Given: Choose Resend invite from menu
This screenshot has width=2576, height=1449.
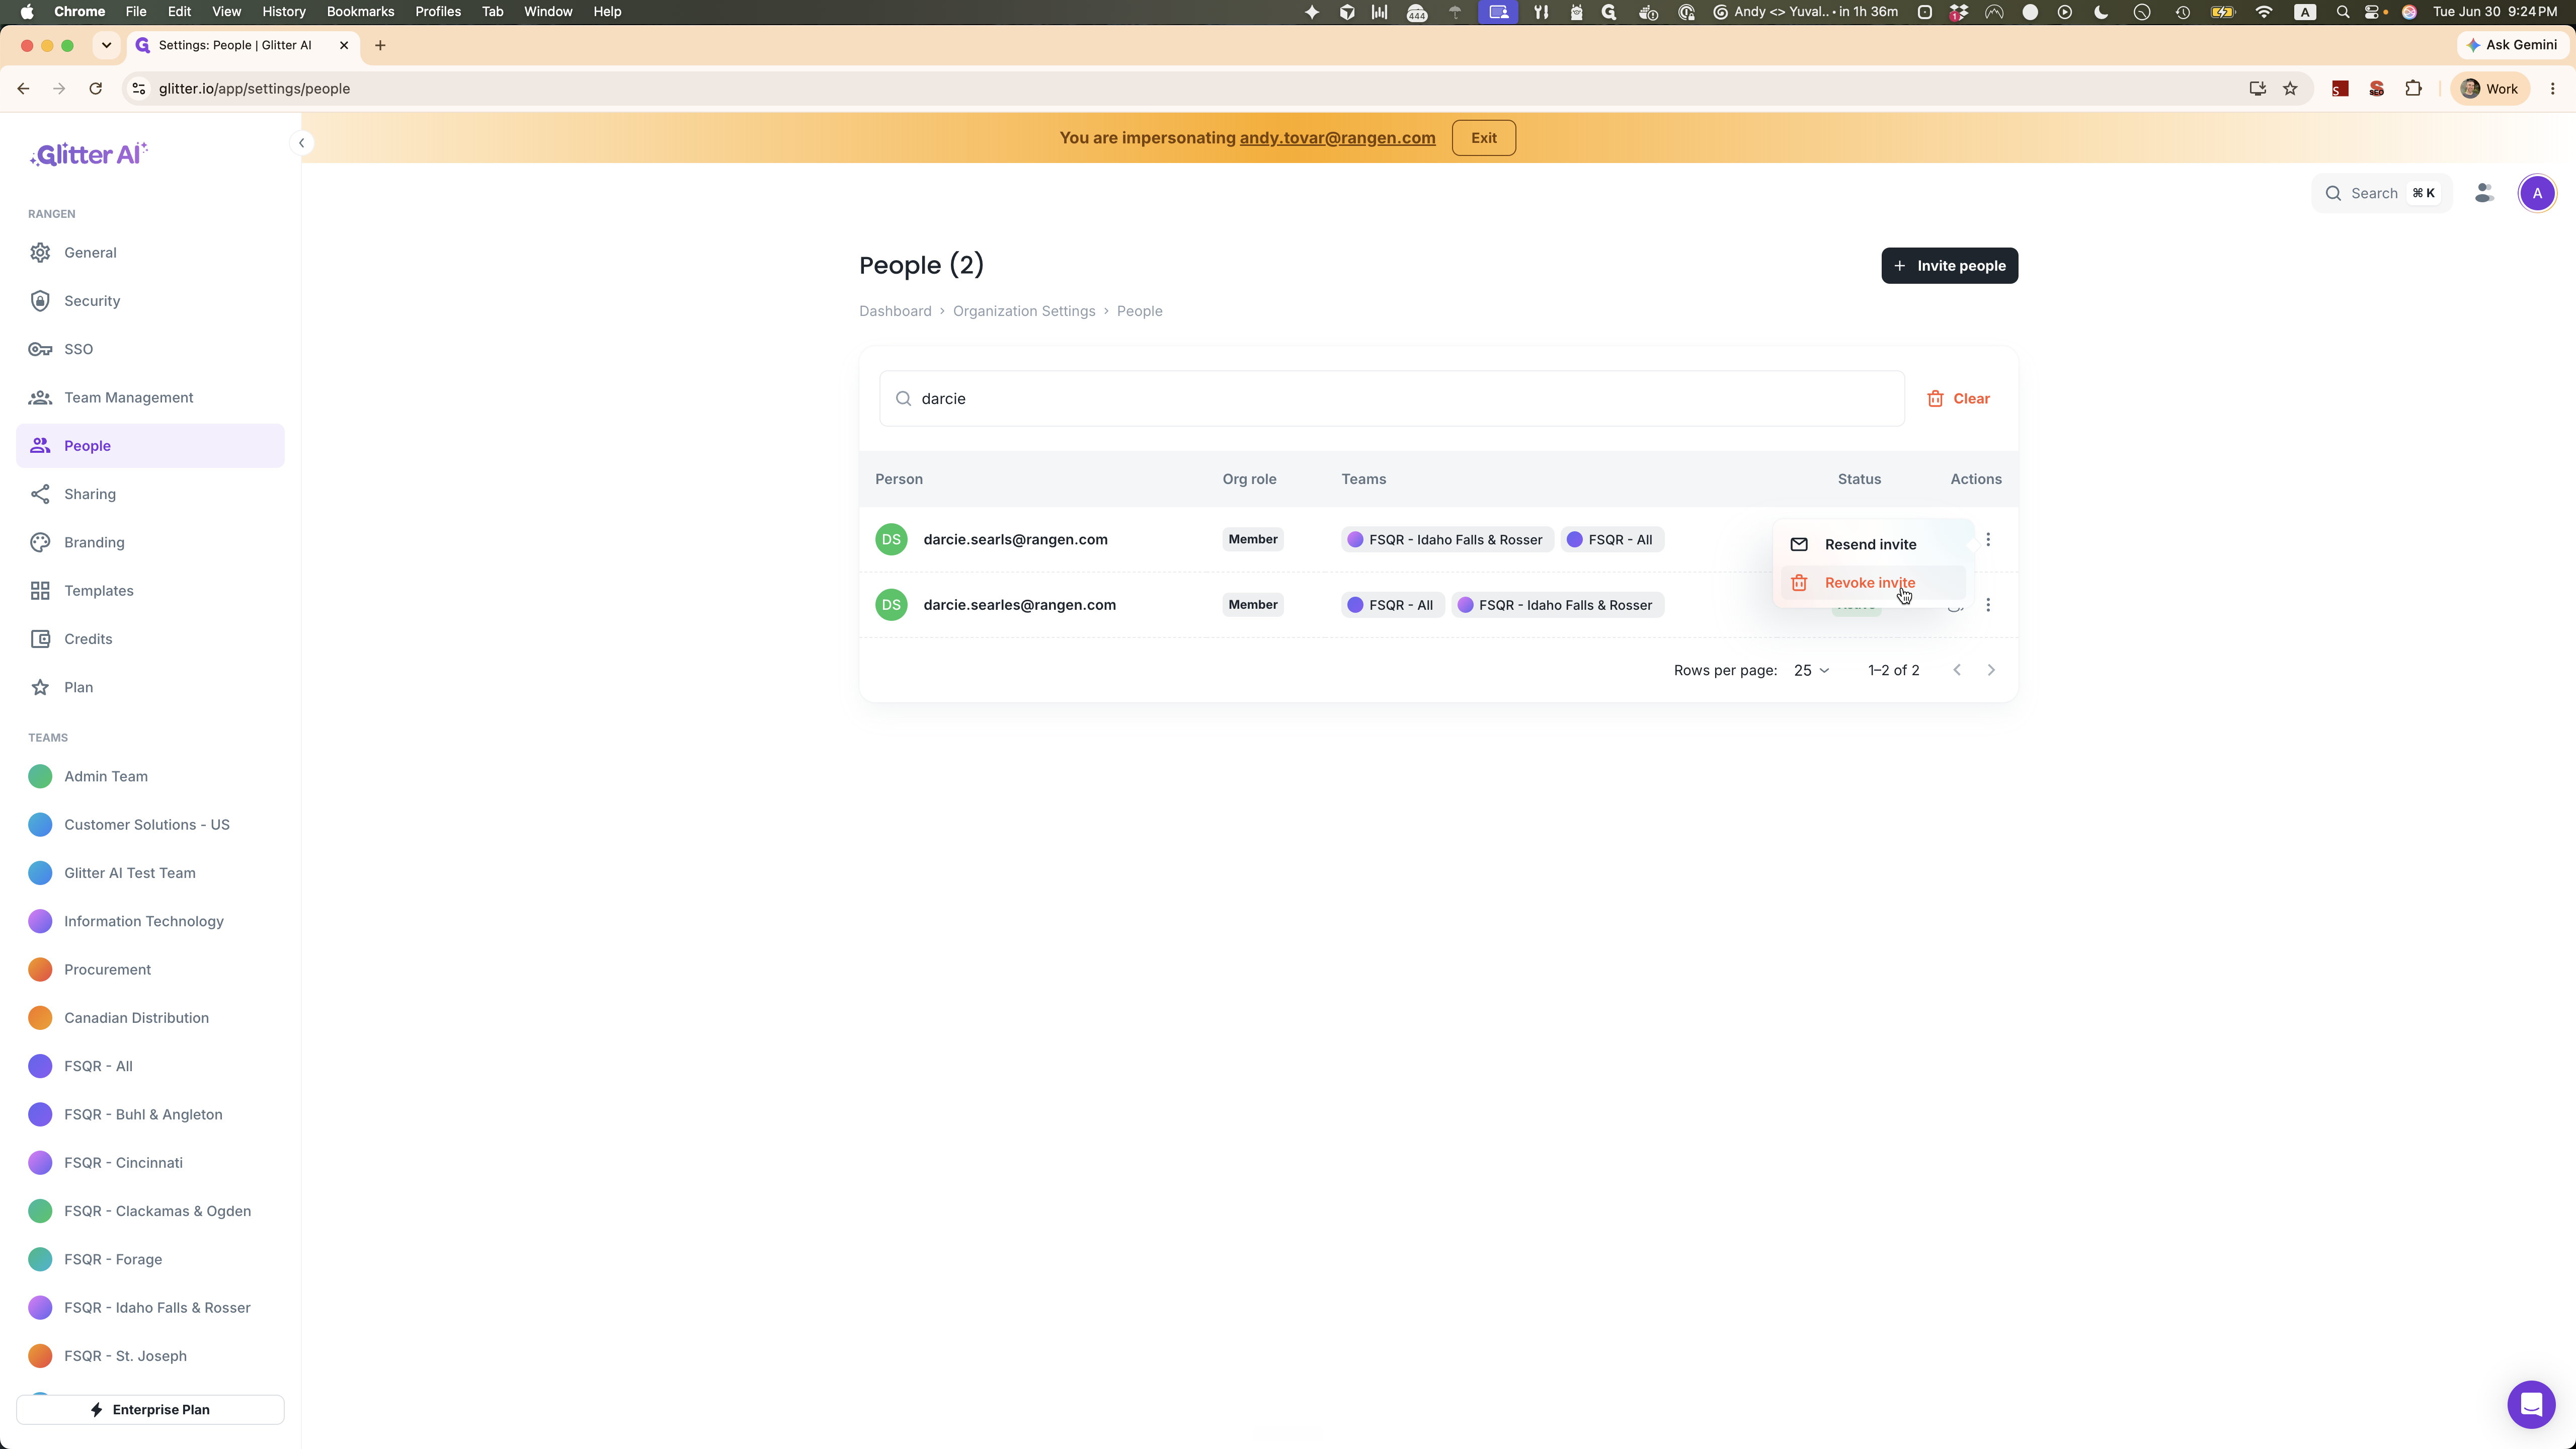Looking at the screenshot, I should (x=1873, y=544).
